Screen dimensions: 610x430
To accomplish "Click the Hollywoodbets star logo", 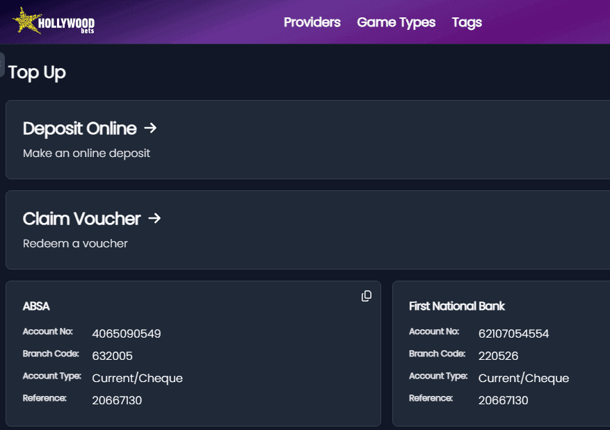I will [53, 22].
